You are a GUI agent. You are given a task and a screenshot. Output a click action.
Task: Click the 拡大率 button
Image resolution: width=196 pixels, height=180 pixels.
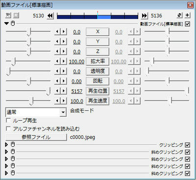98,61
